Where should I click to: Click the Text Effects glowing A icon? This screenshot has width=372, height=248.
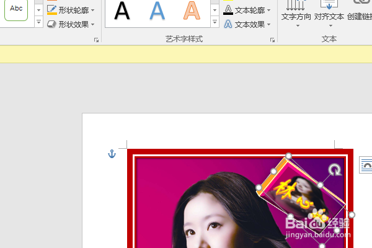[228, 24]
